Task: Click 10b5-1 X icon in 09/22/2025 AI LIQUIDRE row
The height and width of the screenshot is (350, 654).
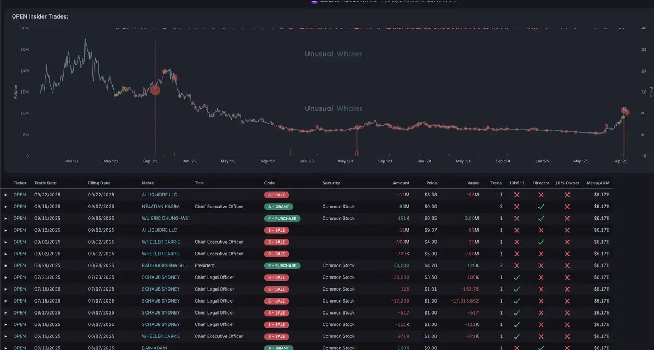Action: pyautogui.click(x=517, y=195)
